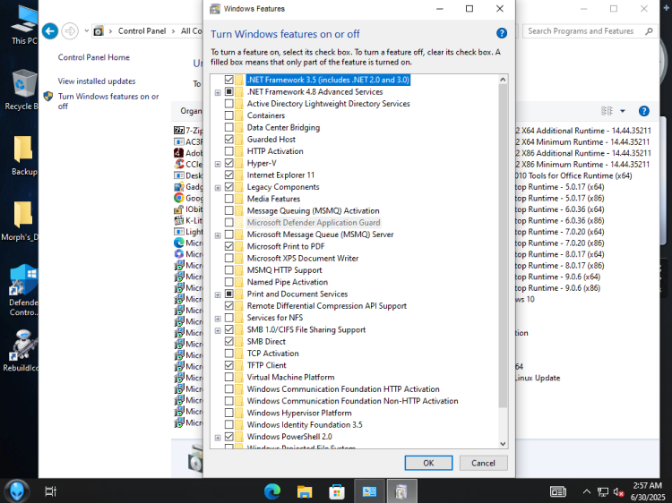Uncheck Microsoft Print to PDF
Screen dimensions: 672x503
click(x=228, y=246)
